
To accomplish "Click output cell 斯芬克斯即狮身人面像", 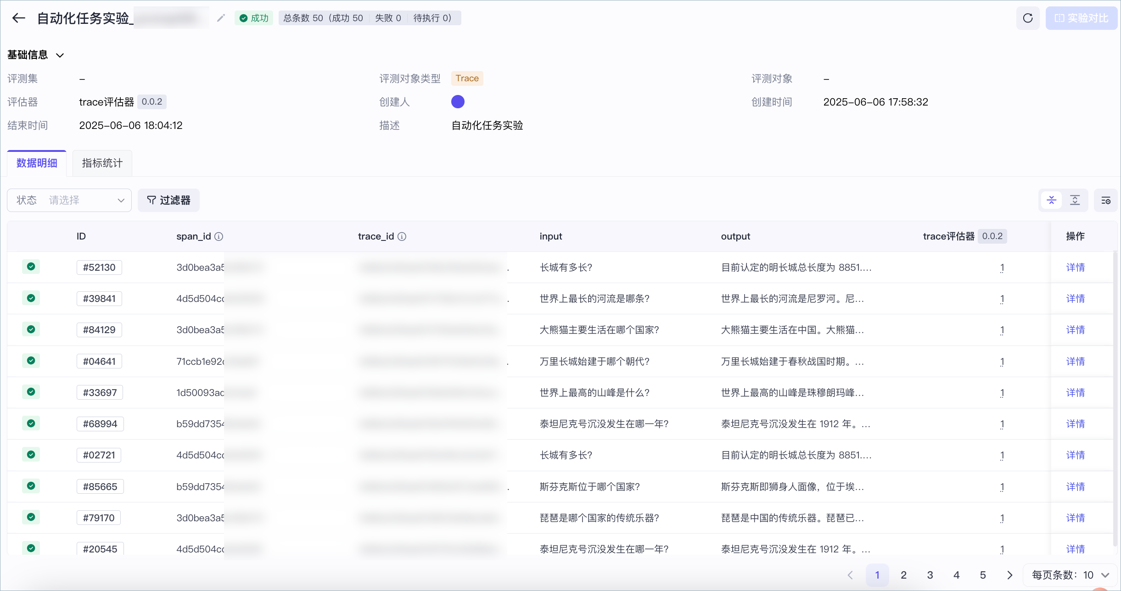I will coord(792,486).
